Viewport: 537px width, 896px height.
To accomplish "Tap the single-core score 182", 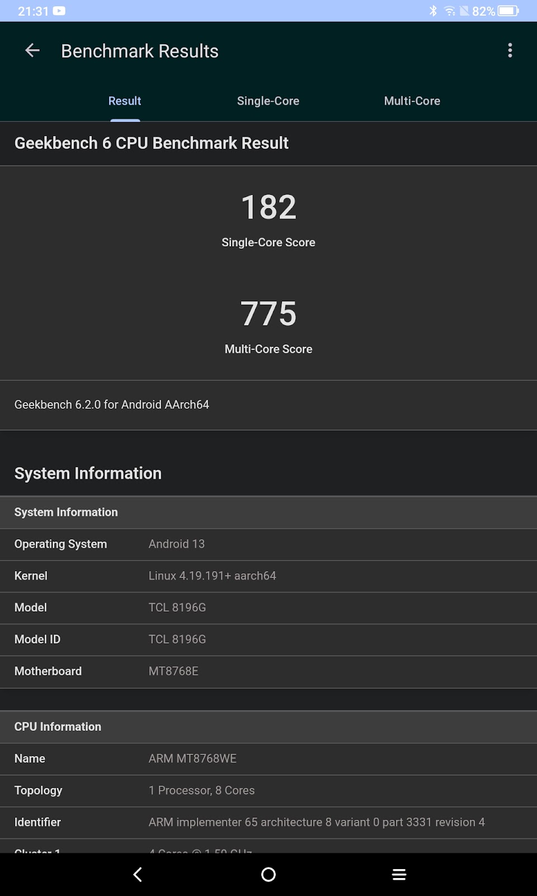I will click(268, 207).
